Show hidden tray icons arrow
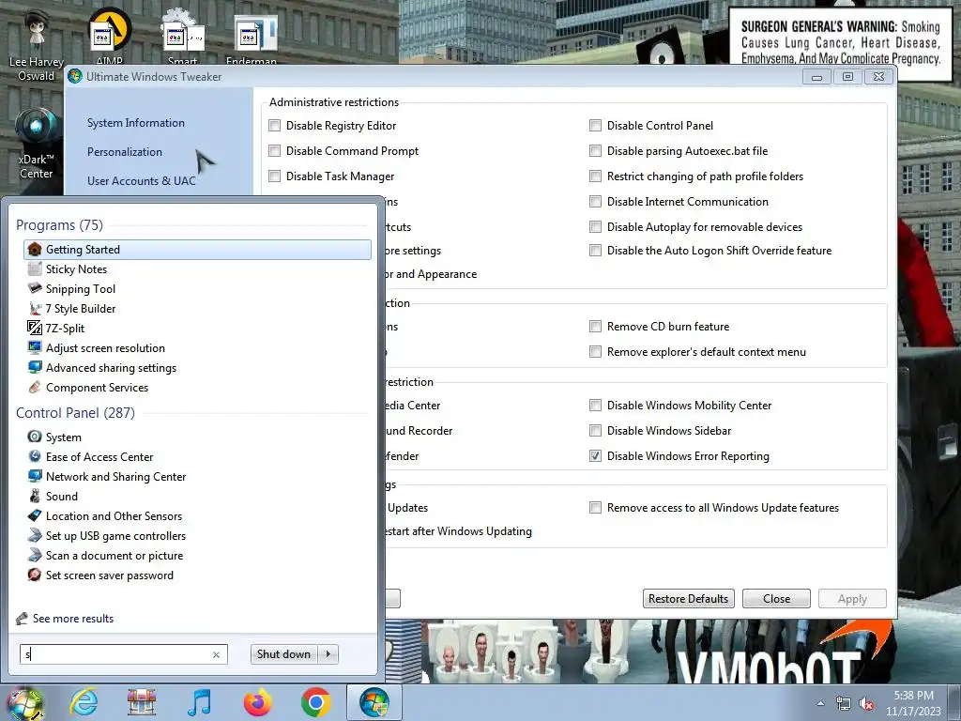This screenshot has height=721, width=961. point(820,704)
